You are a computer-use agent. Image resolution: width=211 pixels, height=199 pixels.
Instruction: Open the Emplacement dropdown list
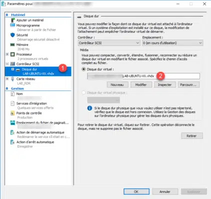pos(173,43)
